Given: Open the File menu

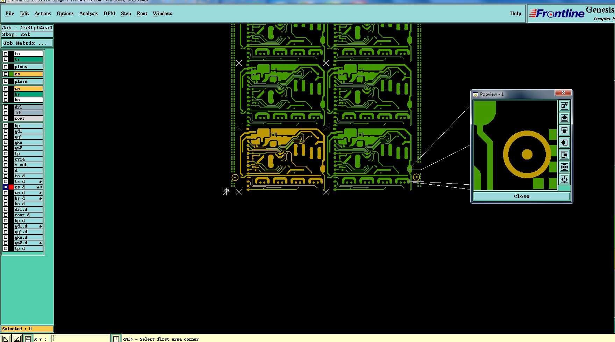Looking at the screenshot, I should (x=10, y=13).
